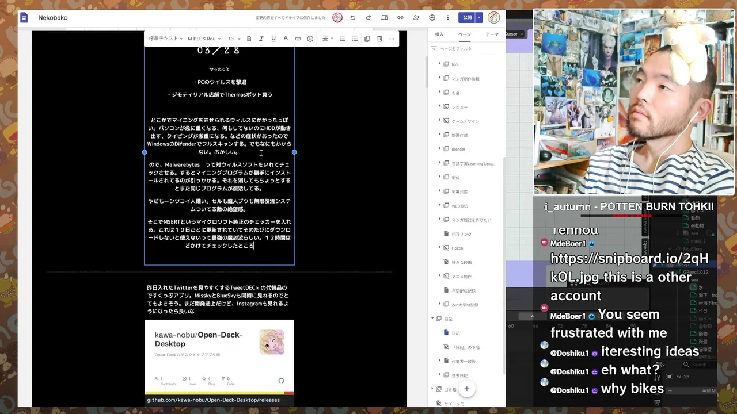Toggle italic formatting in text toolbar

point(261,39)
